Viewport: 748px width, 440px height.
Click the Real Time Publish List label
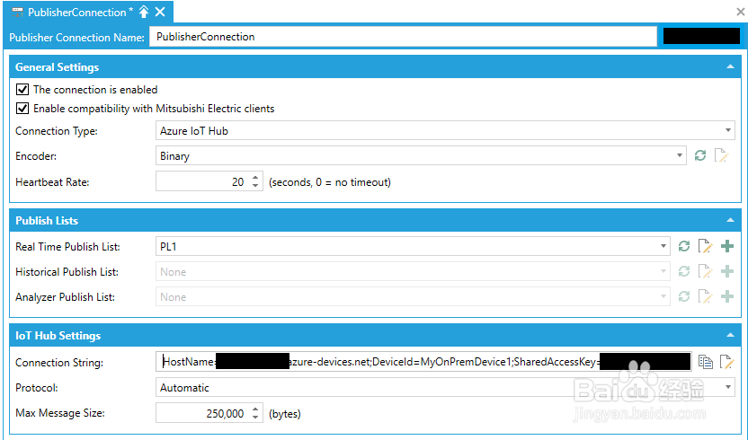coord(67,247)
